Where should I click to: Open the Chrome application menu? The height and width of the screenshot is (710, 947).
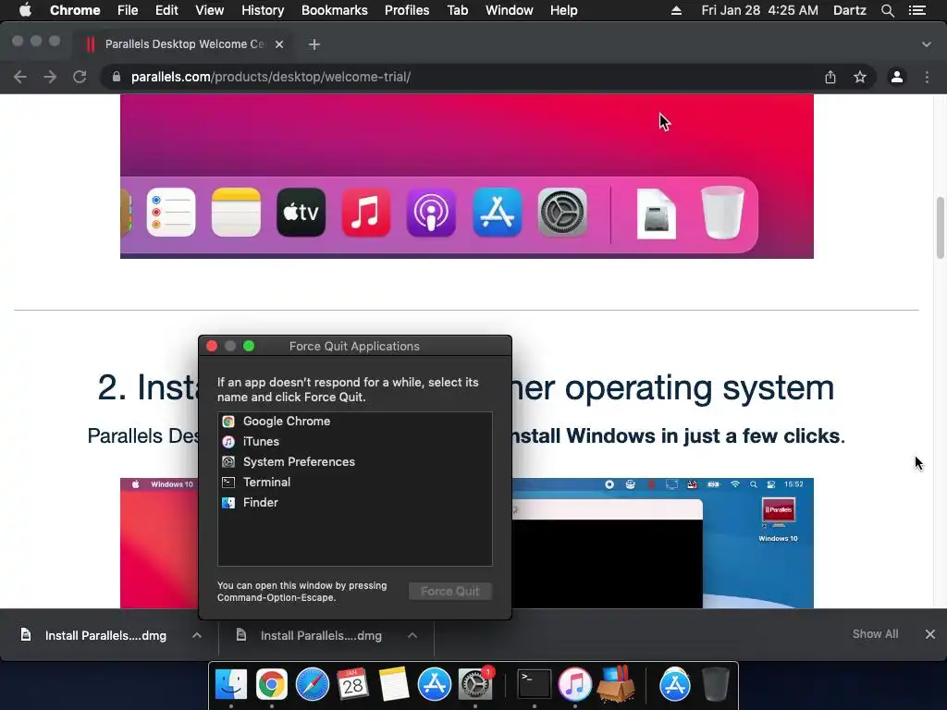point(75,10)
